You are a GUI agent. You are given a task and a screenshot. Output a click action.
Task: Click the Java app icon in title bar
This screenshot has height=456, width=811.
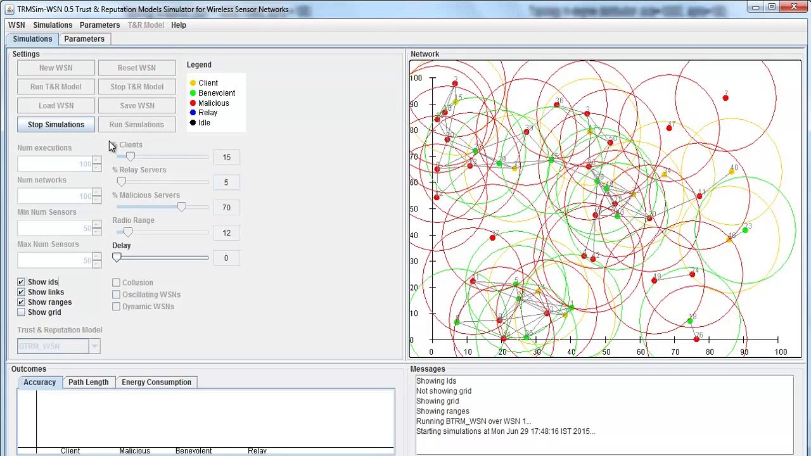click(10, 9)
